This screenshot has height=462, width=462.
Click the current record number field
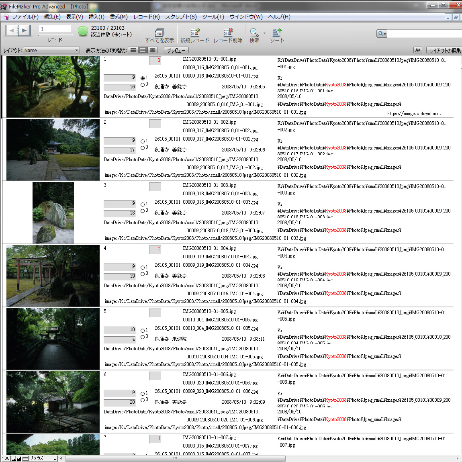pos(55,29)
